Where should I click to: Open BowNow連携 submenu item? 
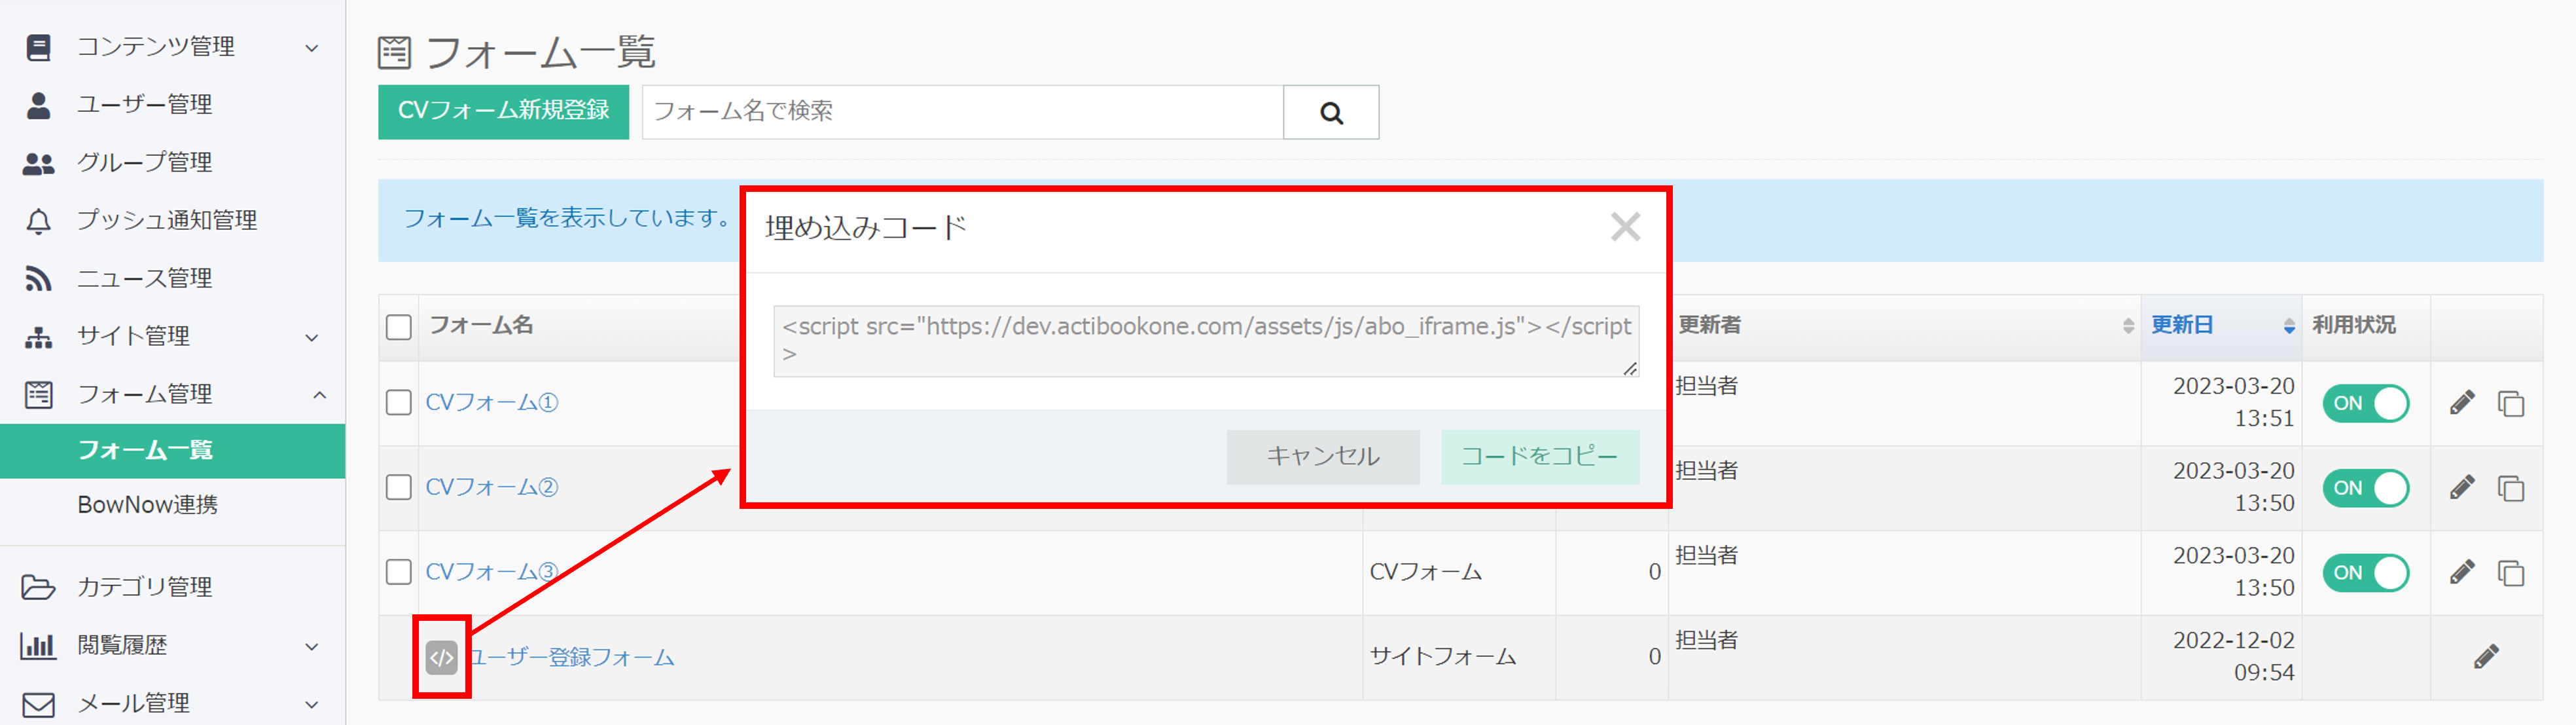tap(148, 505)
